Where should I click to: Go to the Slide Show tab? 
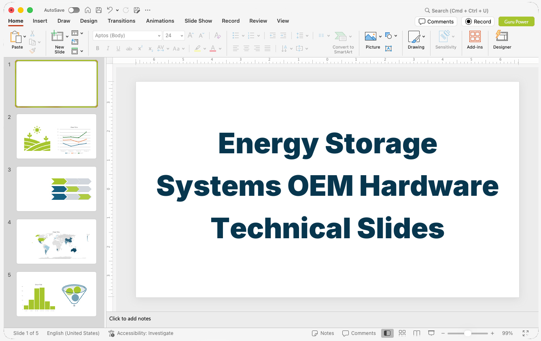tap(198, 21)
